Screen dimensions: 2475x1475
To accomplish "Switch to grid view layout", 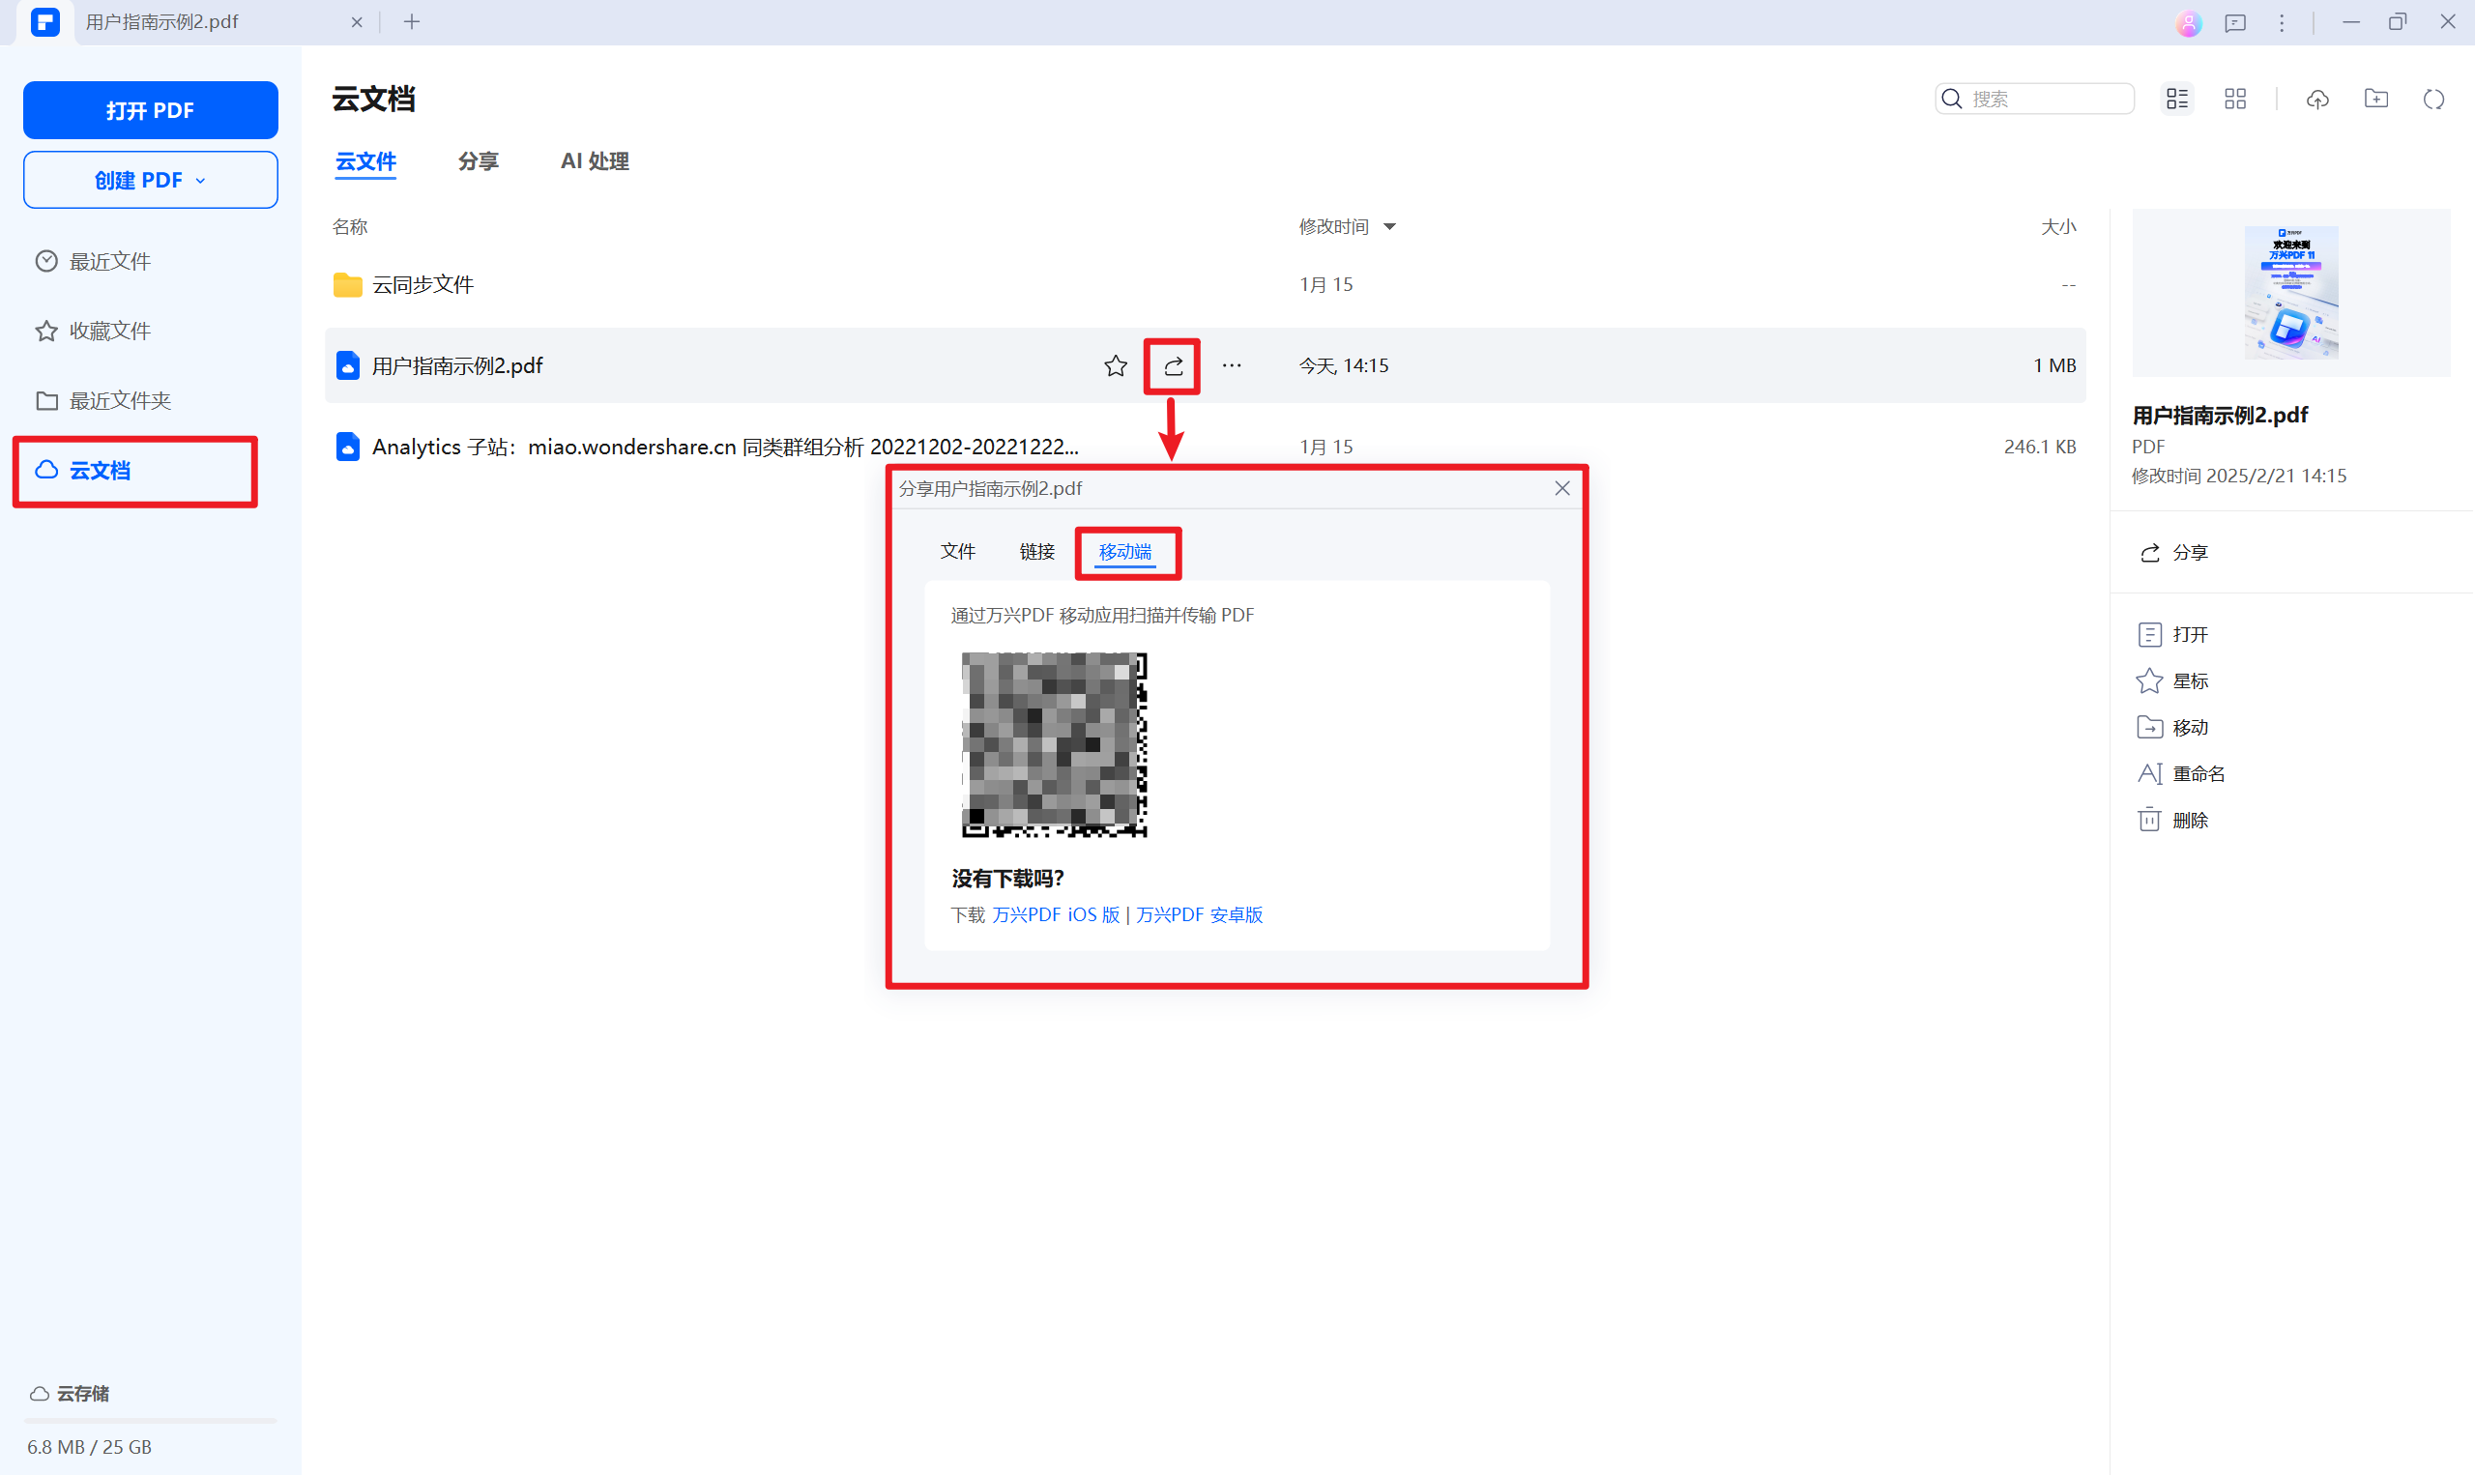I will (x=2234, y=99).
